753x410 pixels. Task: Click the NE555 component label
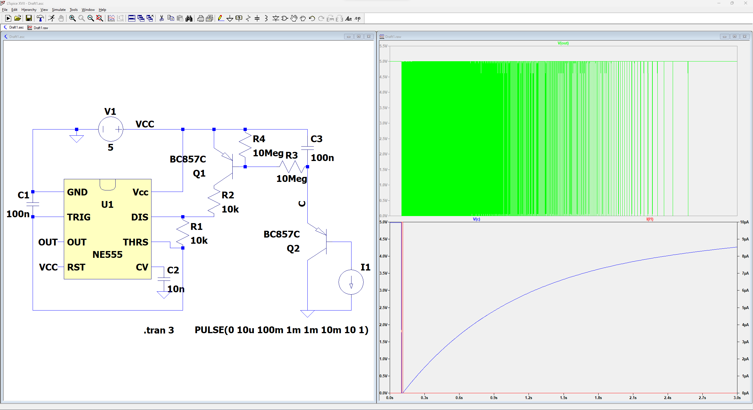click(x=107, y=254)
